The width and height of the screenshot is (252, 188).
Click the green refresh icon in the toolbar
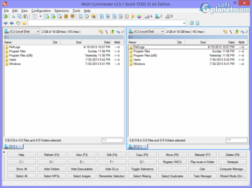(x=6, y=17)
